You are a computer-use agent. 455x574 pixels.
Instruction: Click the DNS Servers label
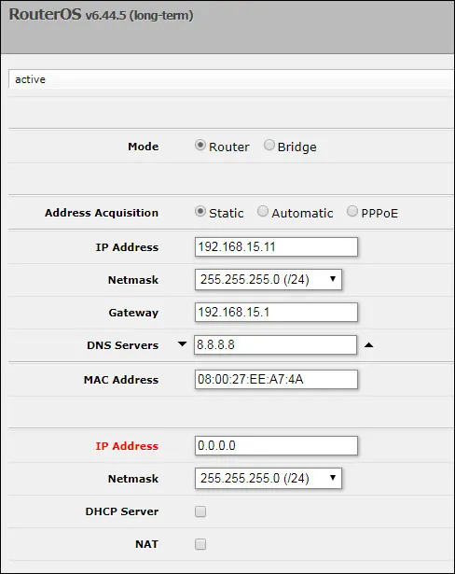pyautogui.click(x=122, y=345)
